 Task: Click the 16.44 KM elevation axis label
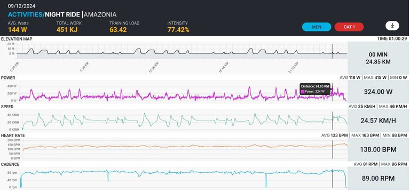click(x=224, y=68)
